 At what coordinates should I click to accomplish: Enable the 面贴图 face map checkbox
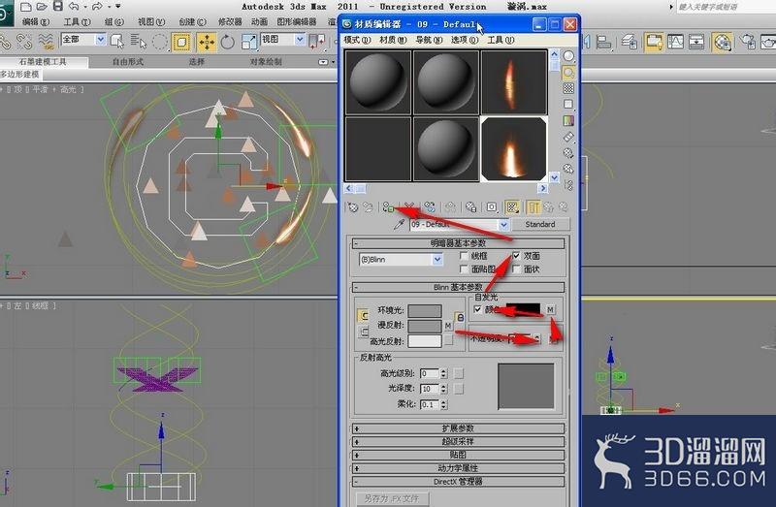[464, 269]
